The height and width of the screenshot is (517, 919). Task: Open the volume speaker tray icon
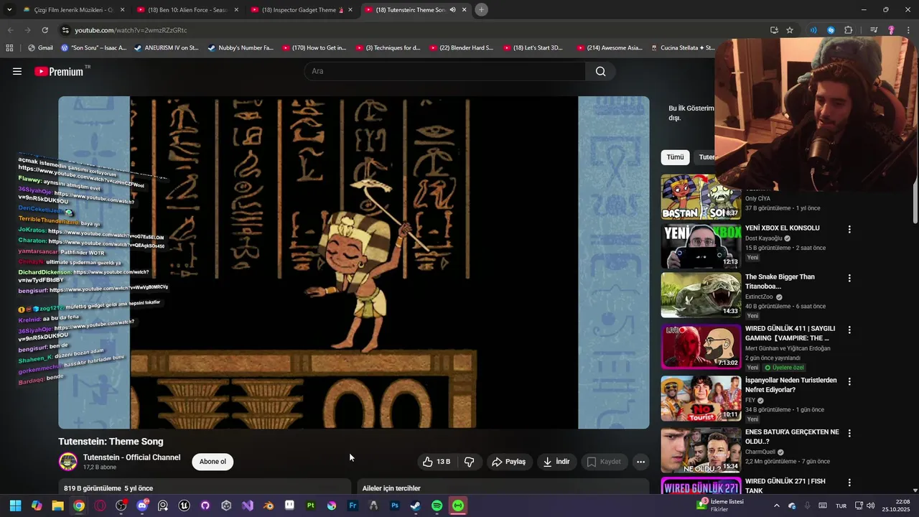pyautogui.click(x=871, y=506)
